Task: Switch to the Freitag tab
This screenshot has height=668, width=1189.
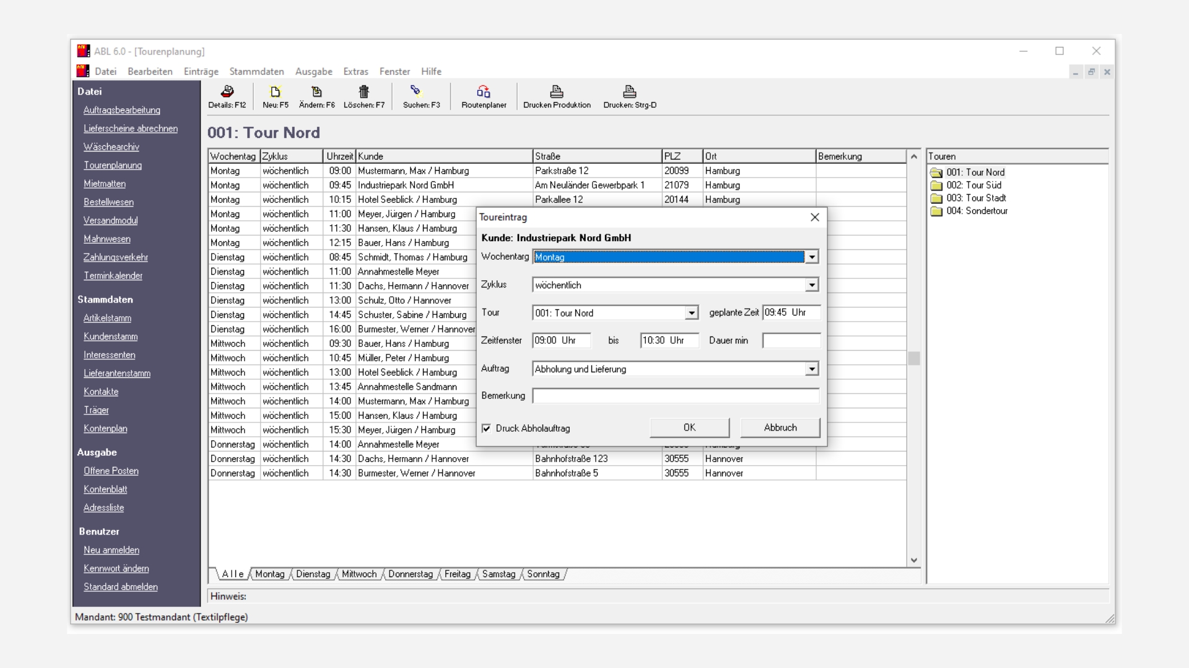Action: pyautogui.click(x=458, y=574)
